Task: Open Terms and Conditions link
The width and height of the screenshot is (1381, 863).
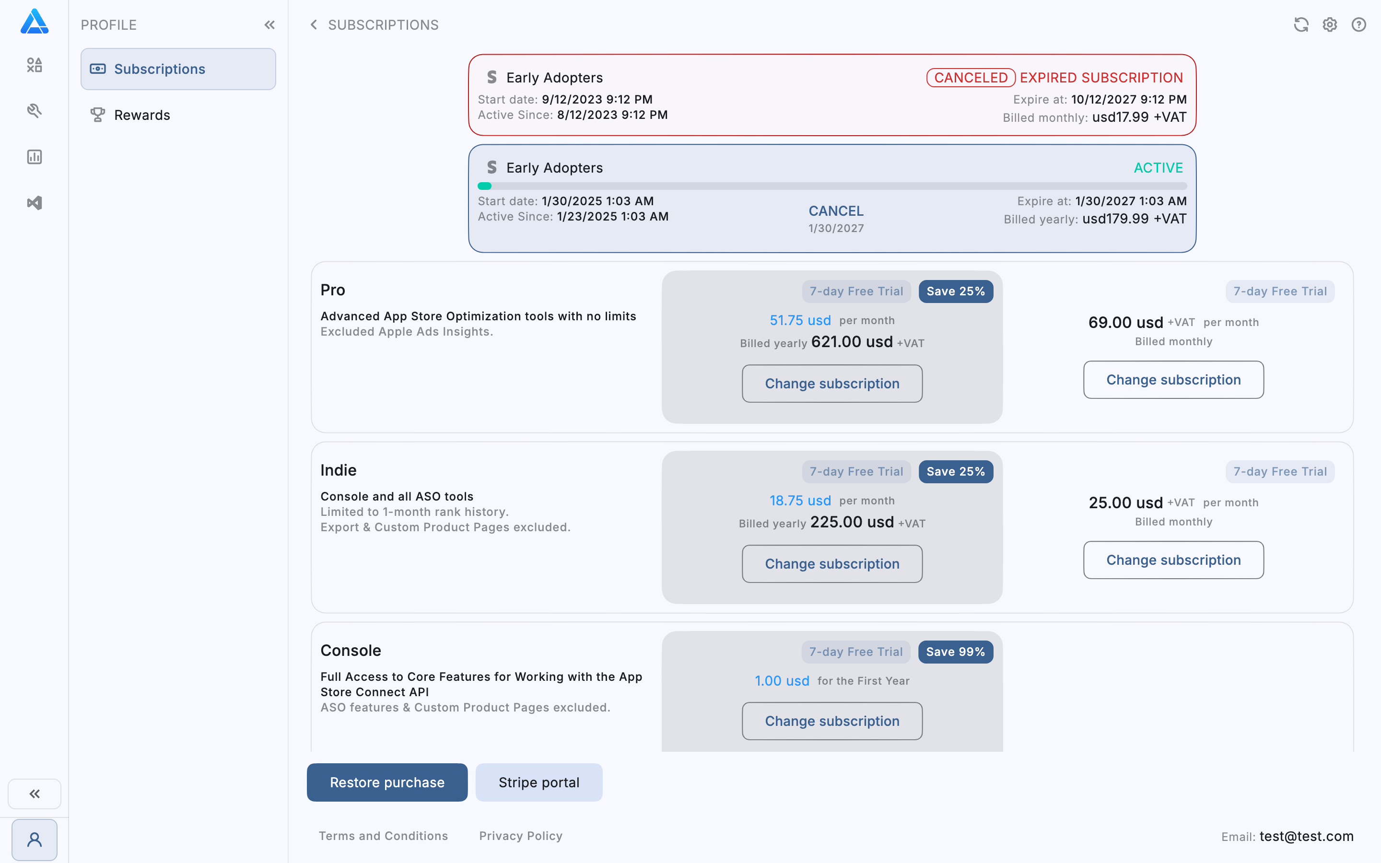Action: click(x=383, y=836)
